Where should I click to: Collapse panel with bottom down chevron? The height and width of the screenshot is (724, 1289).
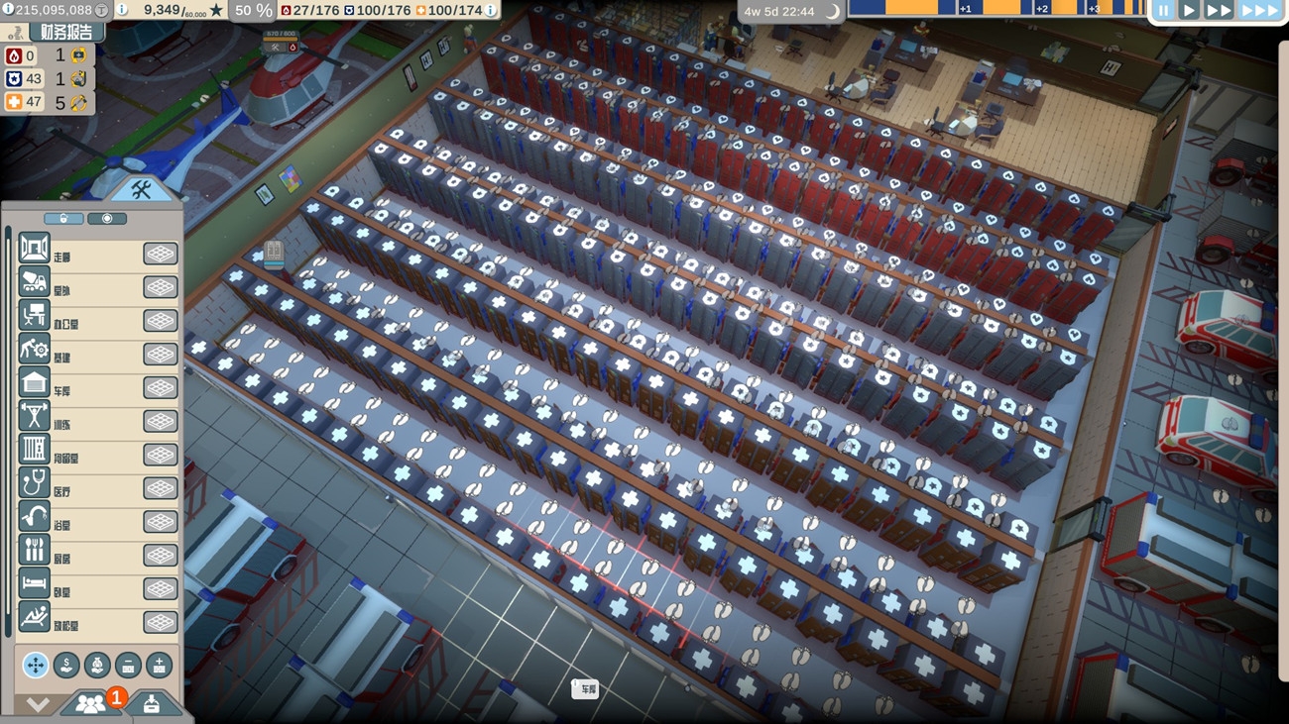tap(38, 704)
